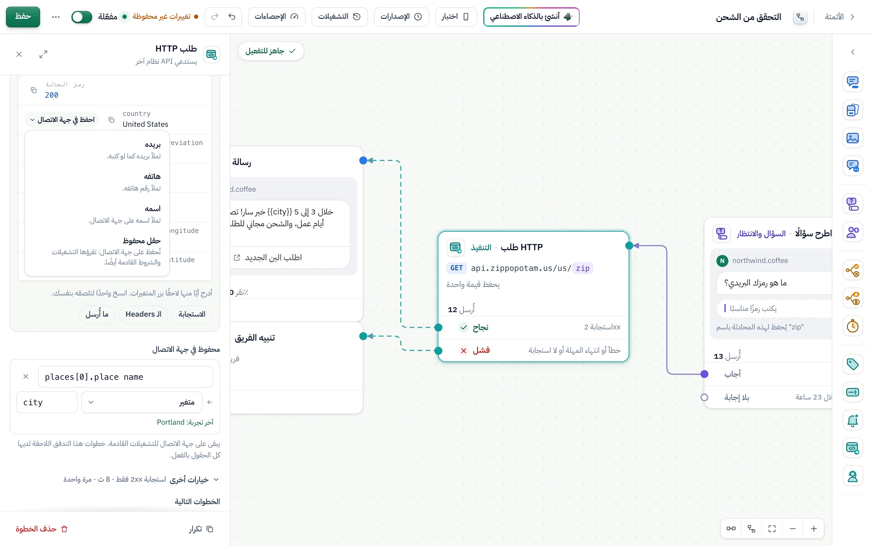Viewport: 873px width, 546px height.
Task: Remove the places[0].place name mapping
Action: tap(25, 377)
